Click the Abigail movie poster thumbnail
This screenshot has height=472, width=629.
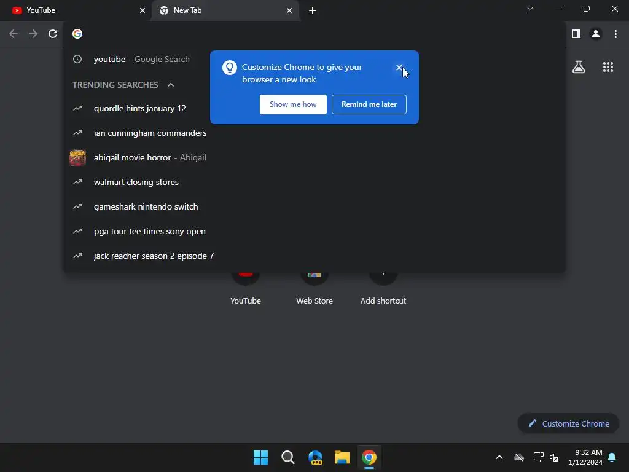pos(77,157)
